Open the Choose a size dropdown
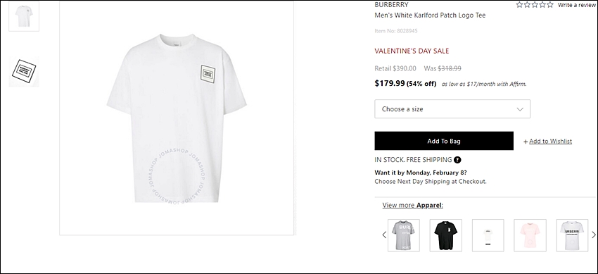This screenshot has width=598, height=274. 452,108
